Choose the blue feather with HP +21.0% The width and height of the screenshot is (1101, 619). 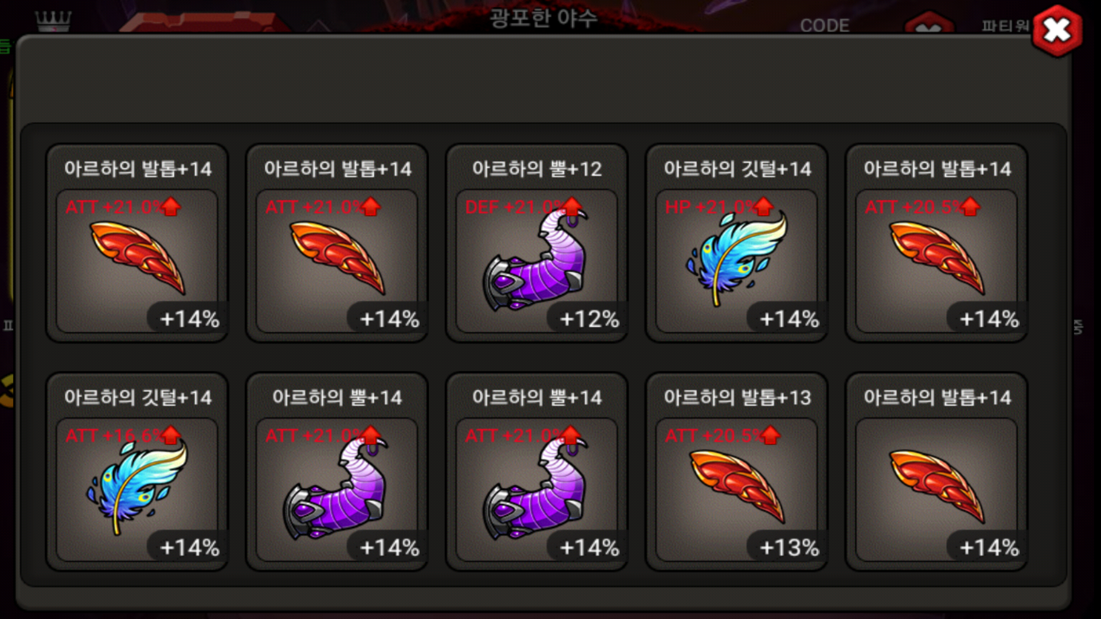click(736, 243)
